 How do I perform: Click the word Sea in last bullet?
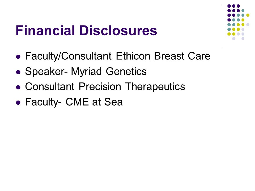coord(113,102)
